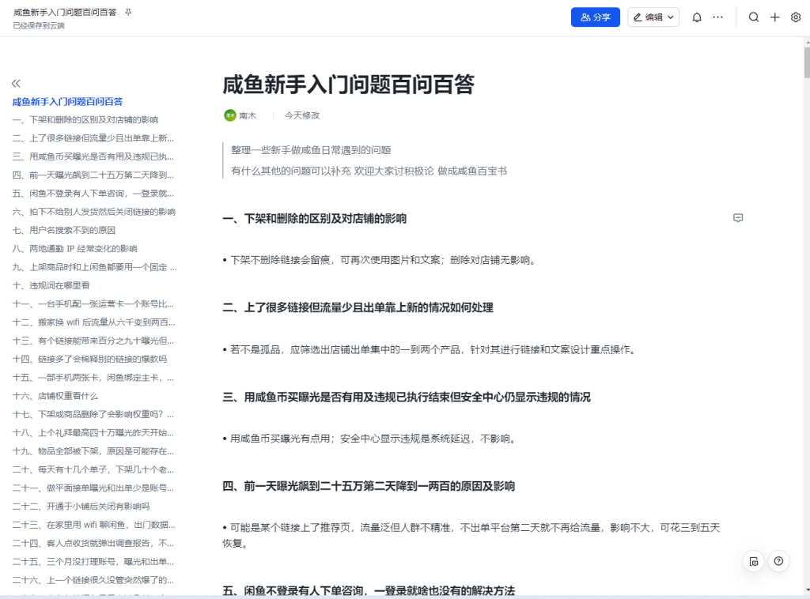Open the settings gear icon
Screen dimensions: 810x599
click(x=796, y=17)
